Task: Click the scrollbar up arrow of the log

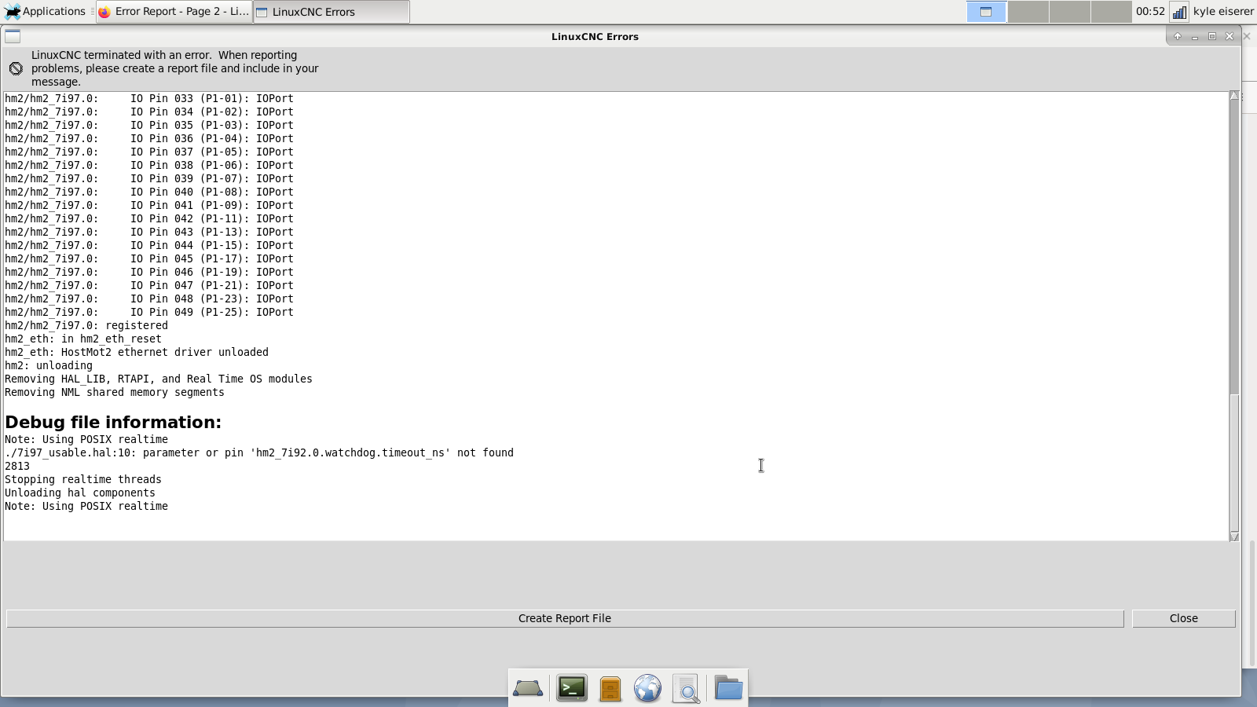Action: point(1234,96)
